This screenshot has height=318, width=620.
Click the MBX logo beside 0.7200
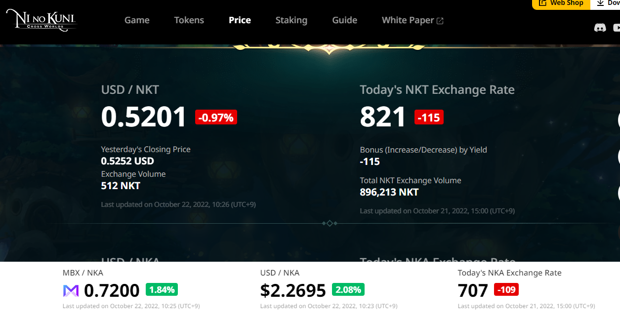71,291
